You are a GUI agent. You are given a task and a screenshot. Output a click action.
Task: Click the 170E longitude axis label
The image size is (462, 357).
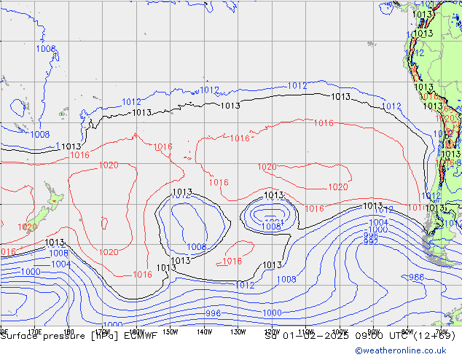(x=35, y=331)
